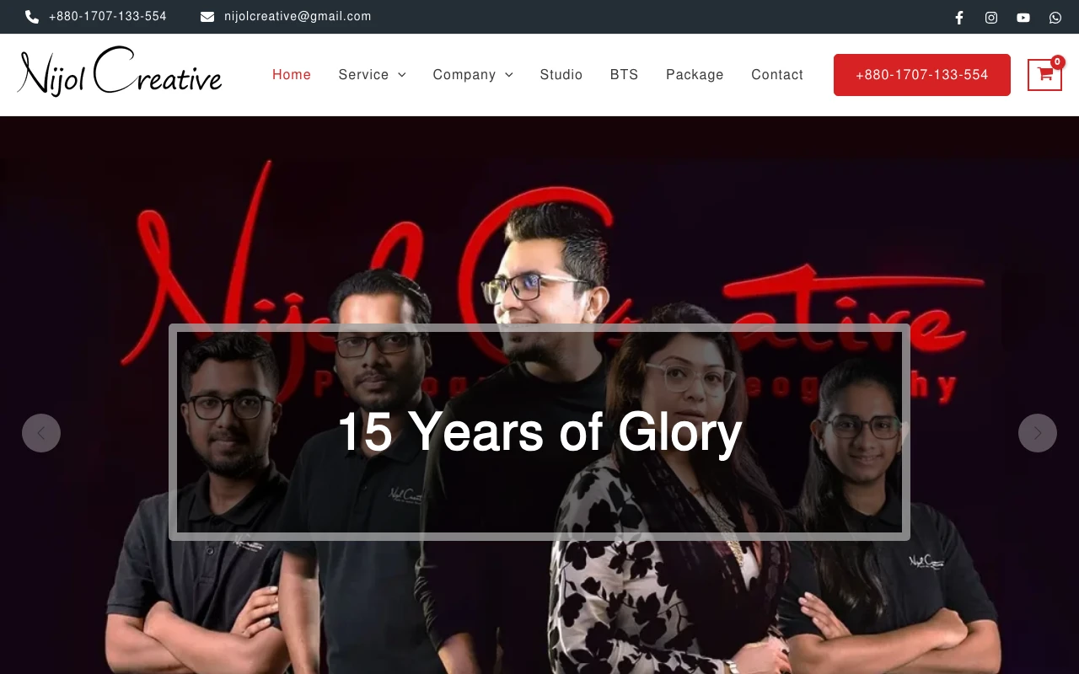The height and width of the screenshot is (674, 1079).
Task: Click the red +880-1707-133-554 button
Action: 922,75
